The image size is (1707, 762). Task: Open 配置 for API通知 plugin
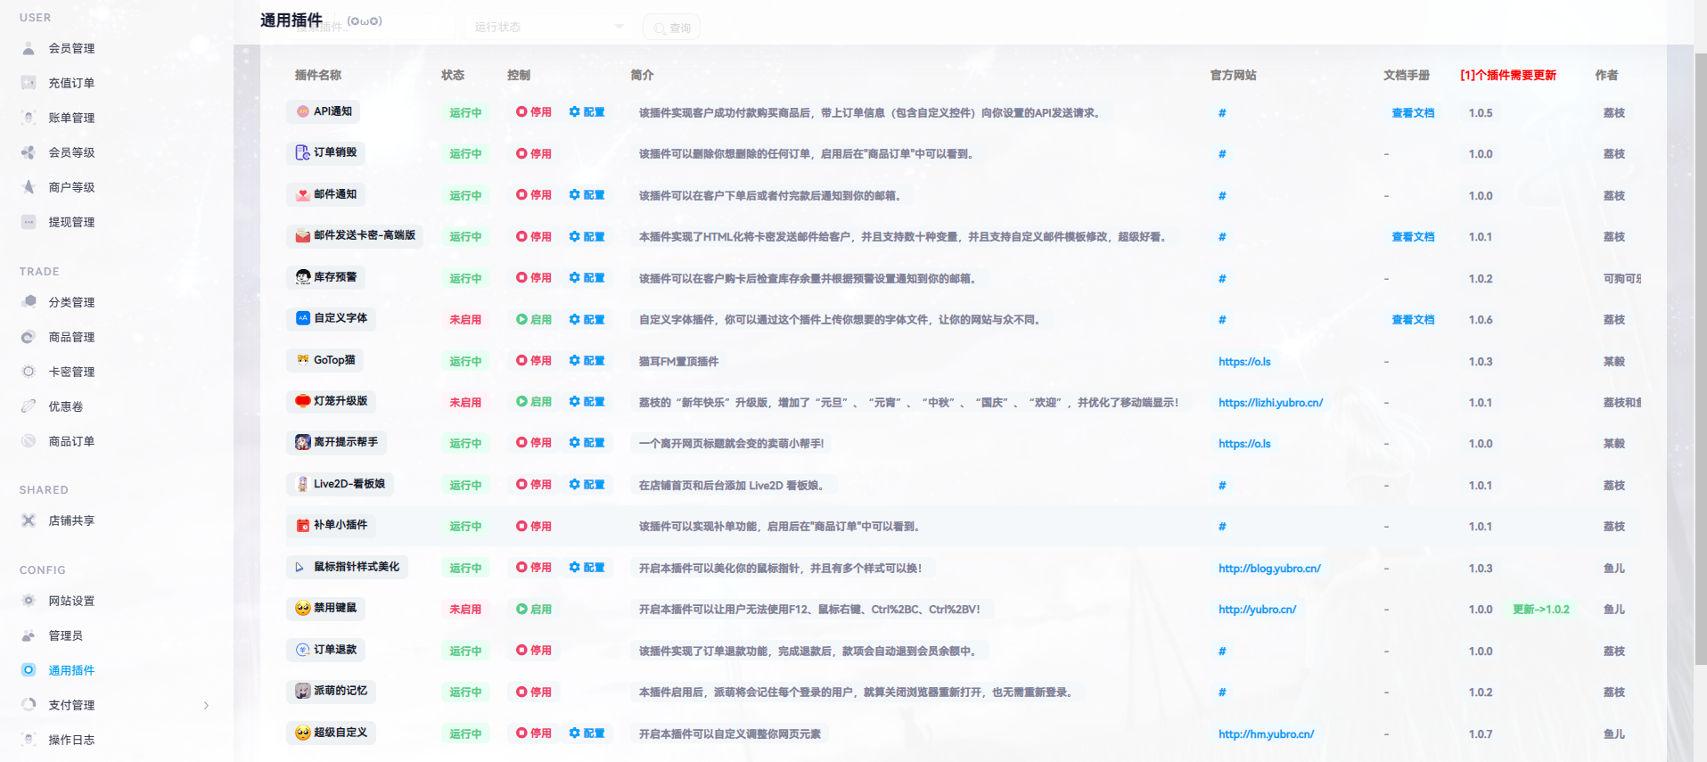[x=587, y=112]
